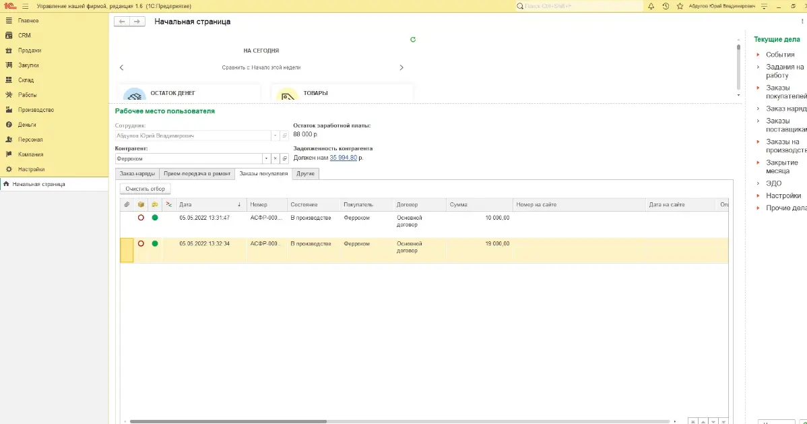Select the highlighted yellow cell in second row

tap(126, 250)
